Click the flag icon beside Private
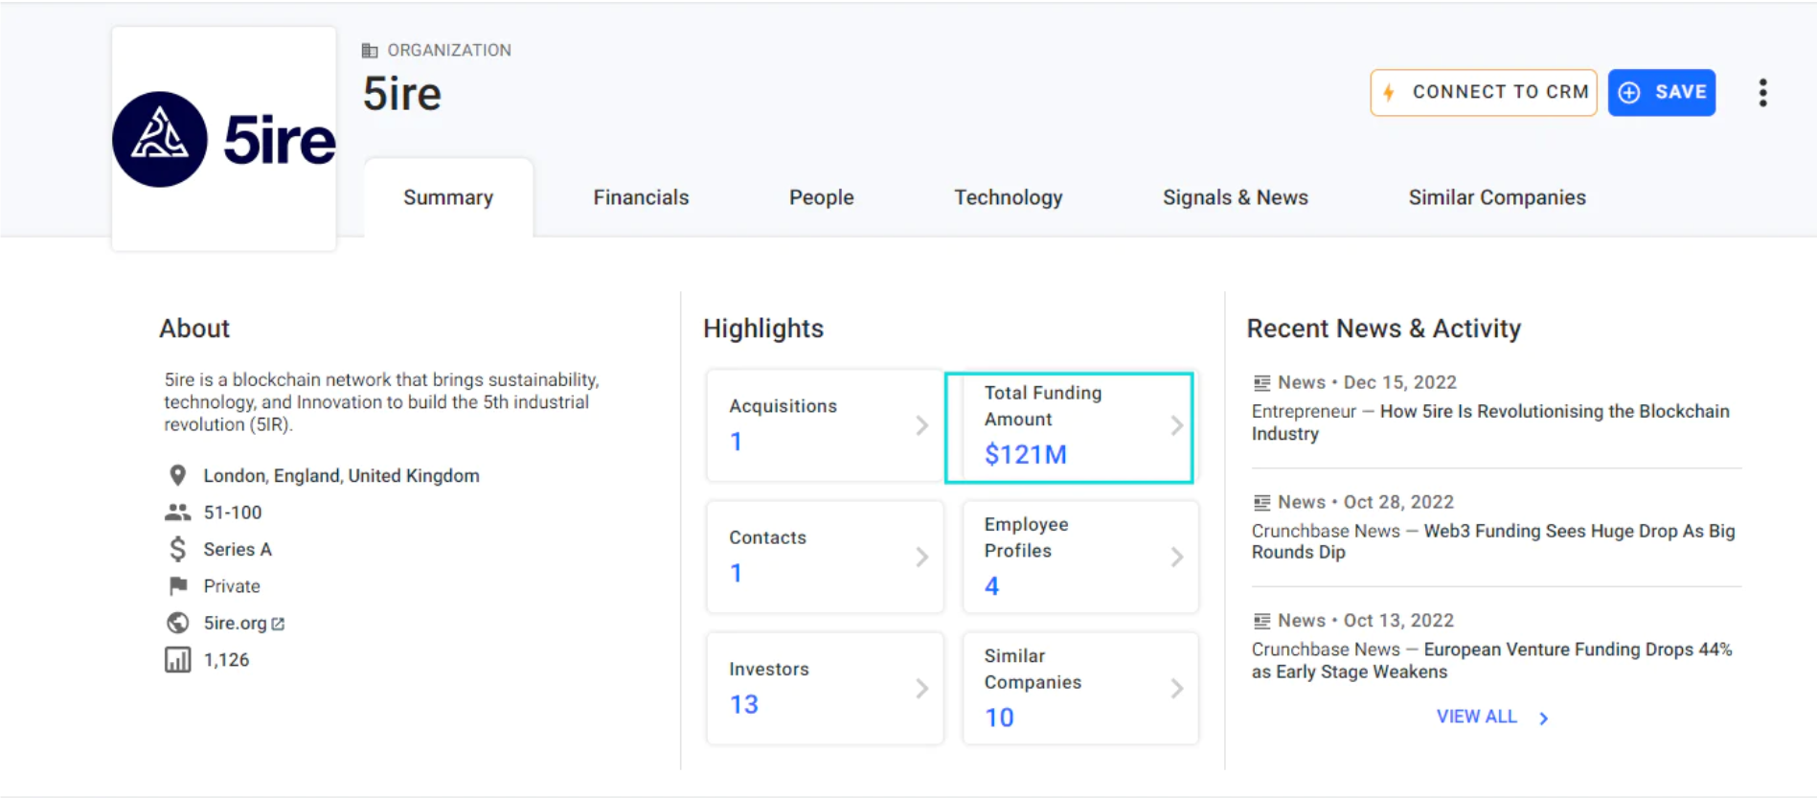The image size is (1817, 798). [177, 585]
